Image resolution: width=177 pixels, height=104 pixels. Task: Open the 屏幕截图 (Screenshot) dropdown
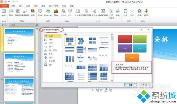point(25,13)
